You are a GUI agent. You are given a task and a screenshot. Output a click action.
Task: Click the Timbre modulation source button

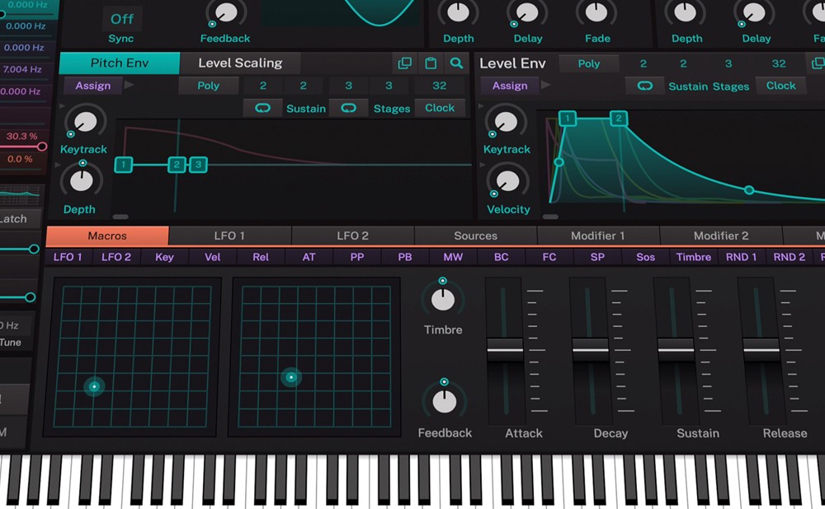pyautogui.click(x=693, y=257)
